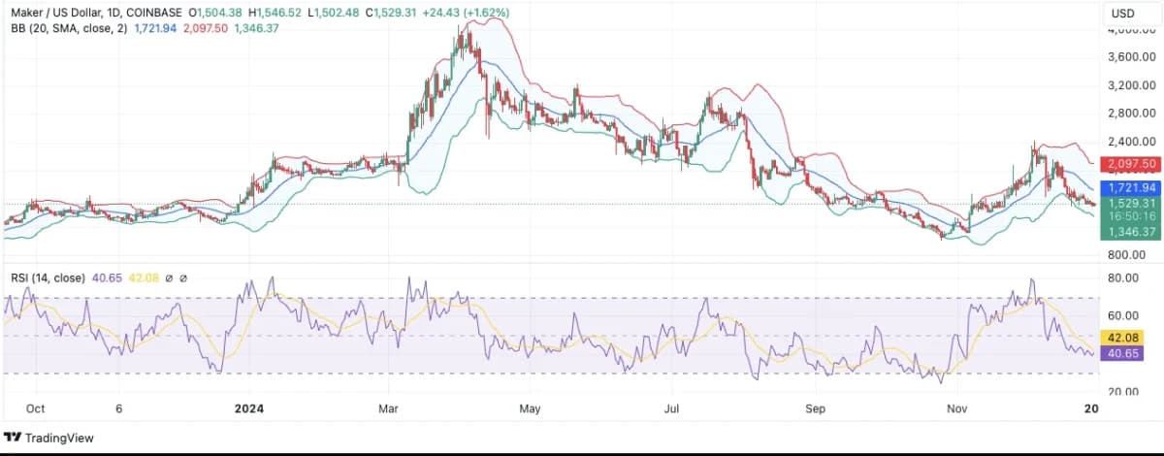Click the second null symbol next to RSI values
This screenshot has height=456, width=1164.
[184, 278]
